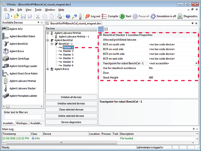The image size is (201, 151).
Task: Click the Open file folder icon
Action: (x=17, y=16)
